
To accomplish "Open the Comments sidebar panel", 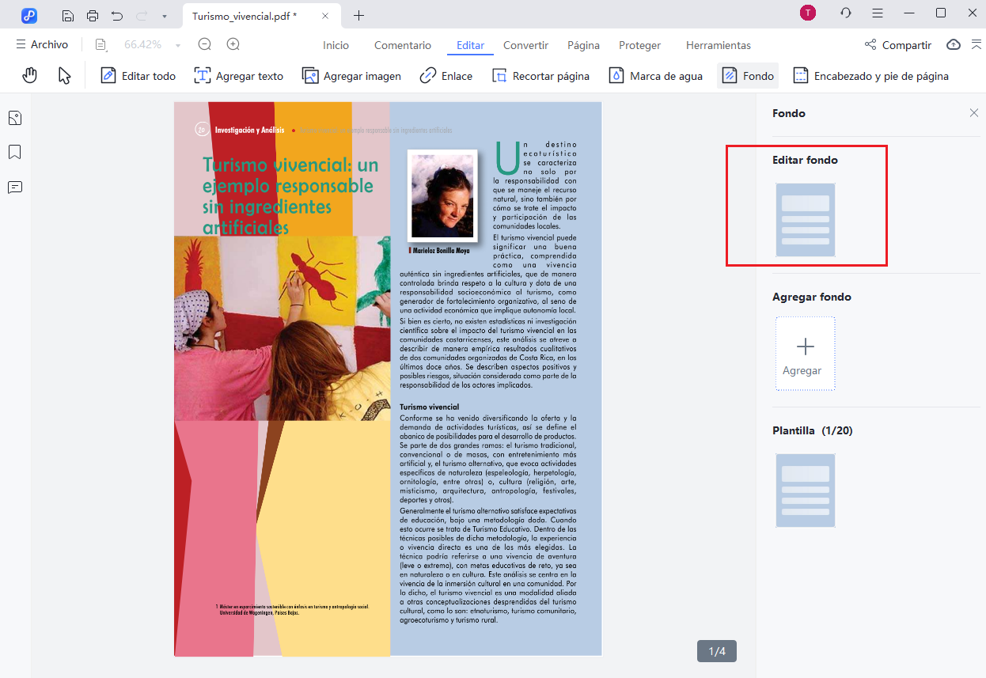I will [13, 187].
